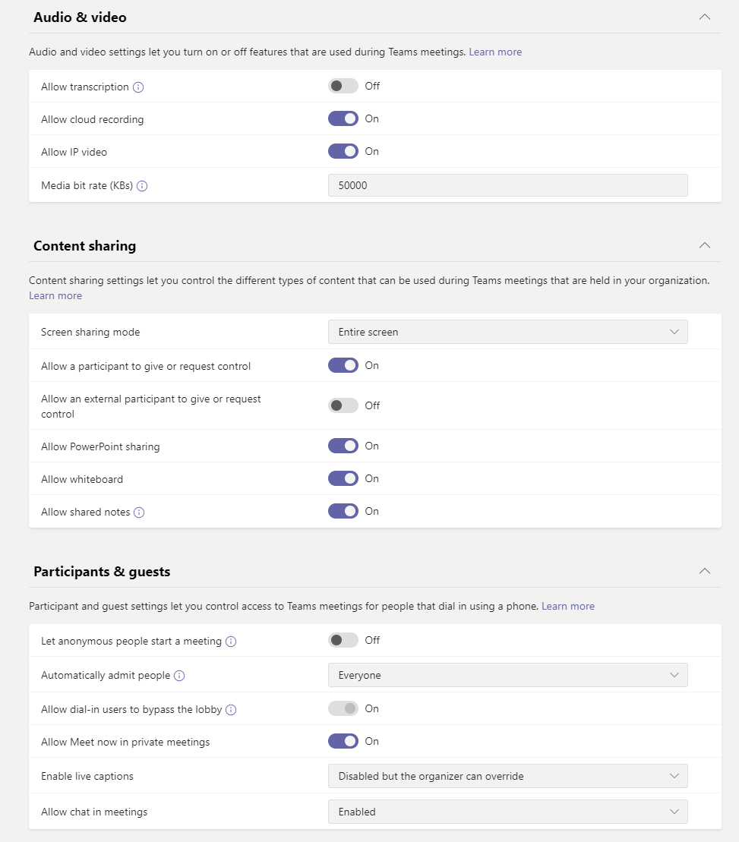Image resolution: width=739 pixels, height=842 pixels.
Task: Turn off Allow PowerPoint sharing
Action: click(x=343, y=446)
